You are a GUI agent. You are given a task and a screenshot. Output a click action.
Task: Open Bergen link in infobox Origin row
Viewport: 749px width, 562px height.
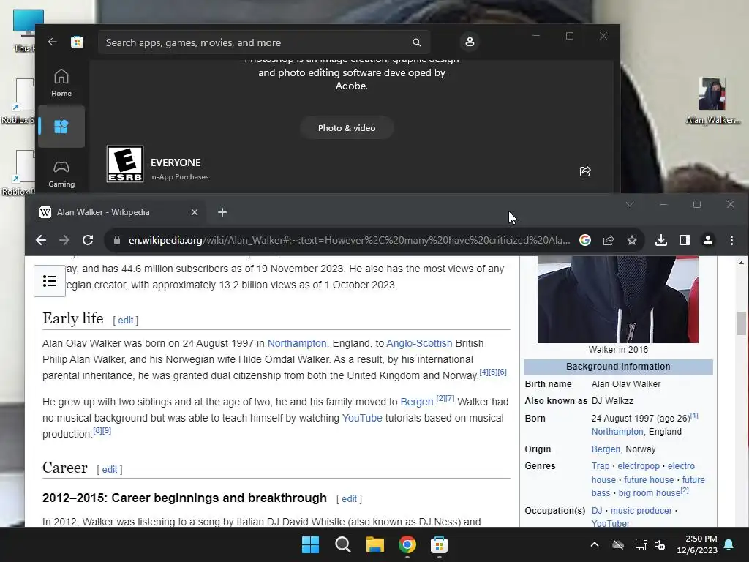coord(606,449)
